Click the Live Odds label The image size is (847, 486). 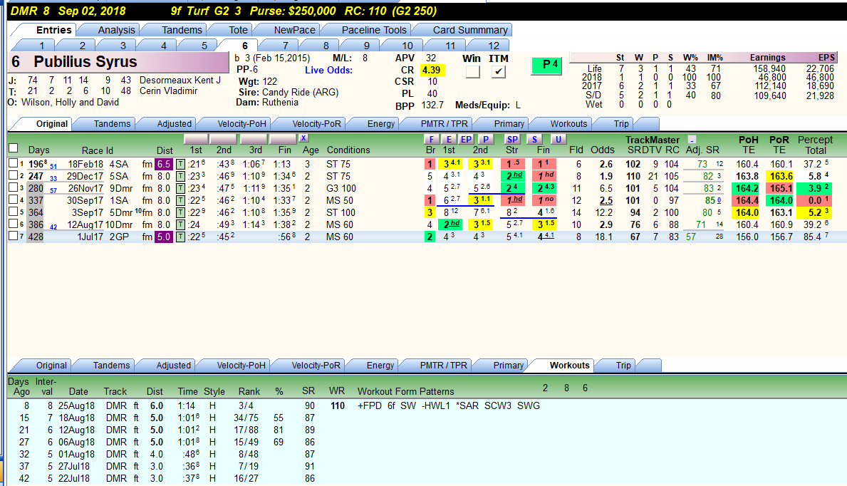[x=328, y=71]
